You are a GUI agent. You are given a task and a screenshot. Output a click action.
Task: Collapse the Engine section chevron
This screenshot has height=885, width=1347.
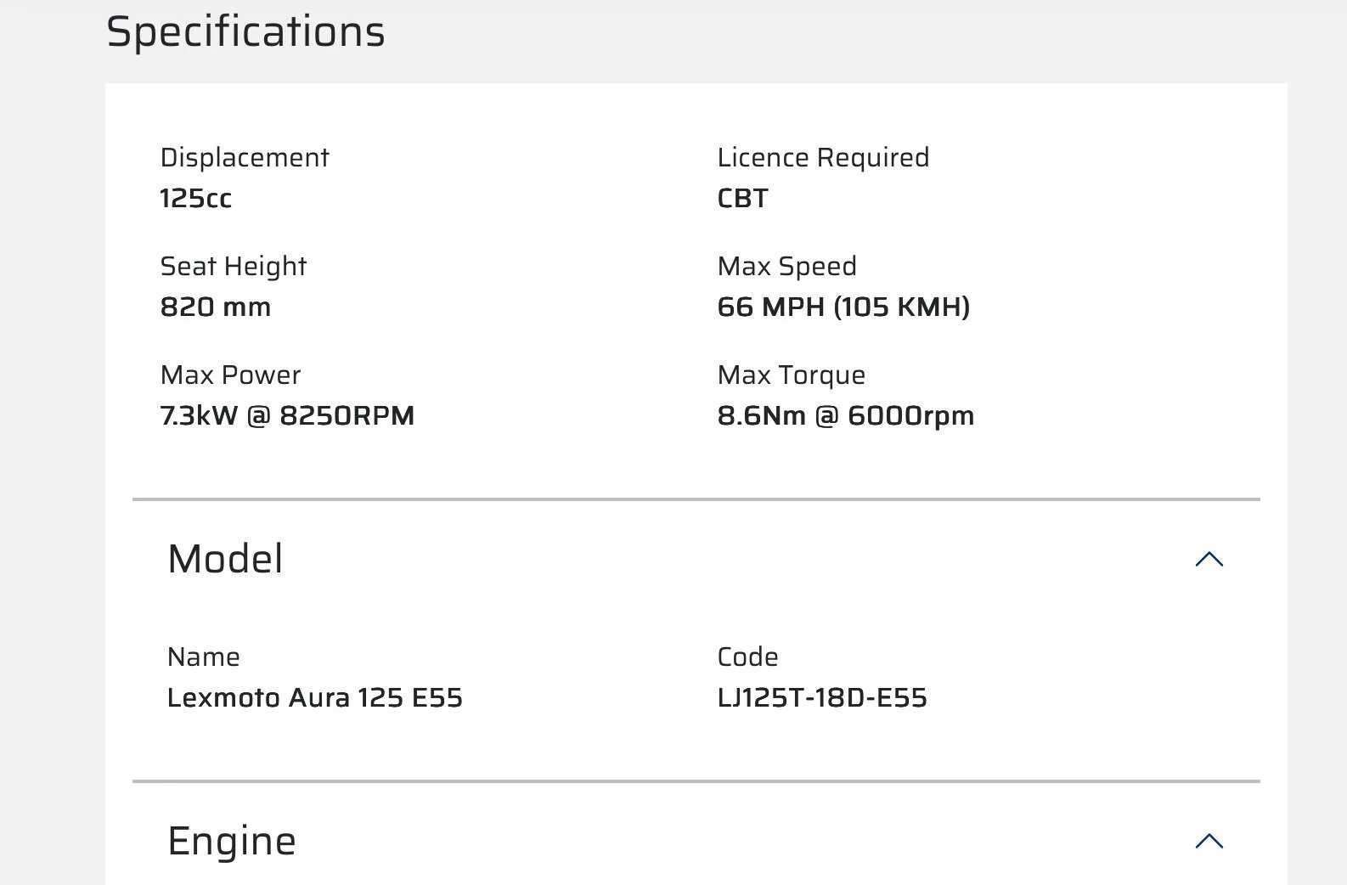(1209, 841)
